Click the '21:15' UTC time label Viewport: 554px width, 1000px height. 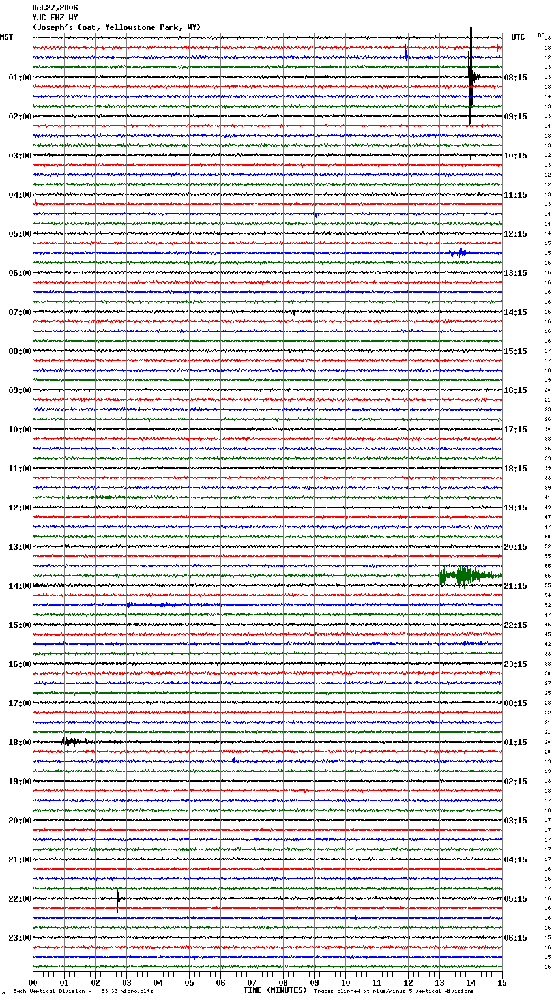pos(516,586)
